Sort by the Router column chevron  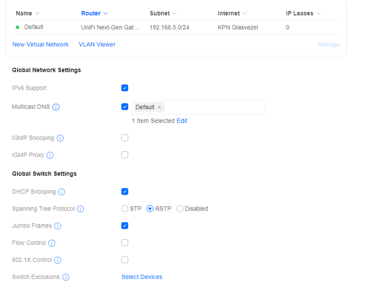(106, 13)
